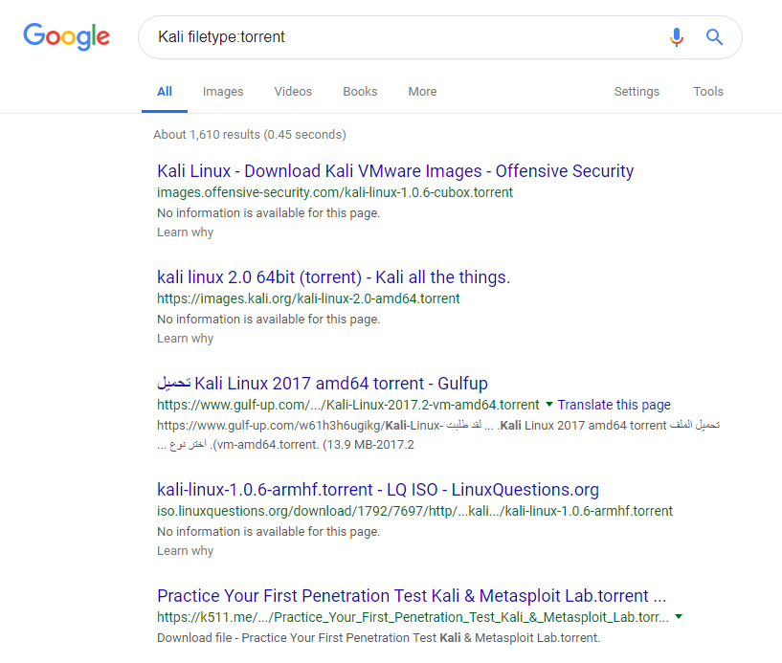
Task: Open 'Kali Linux 2017 amd64 torrent - Gulfup' result
Action: [x=323, y=384]
